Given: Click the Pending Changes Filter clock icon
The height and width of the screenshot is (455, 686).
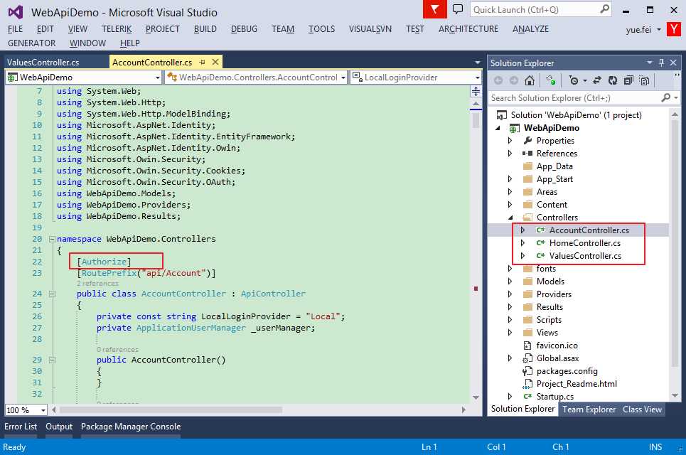Looking at the screenshot, I should [x=574, y=80].
